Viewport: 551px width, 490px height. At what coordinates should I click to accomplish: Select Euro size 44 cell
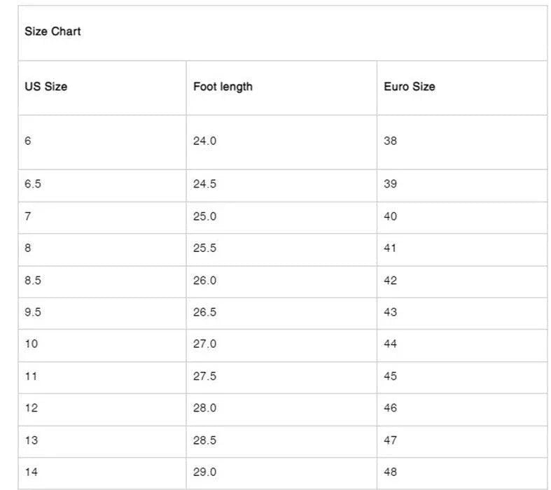391,344
